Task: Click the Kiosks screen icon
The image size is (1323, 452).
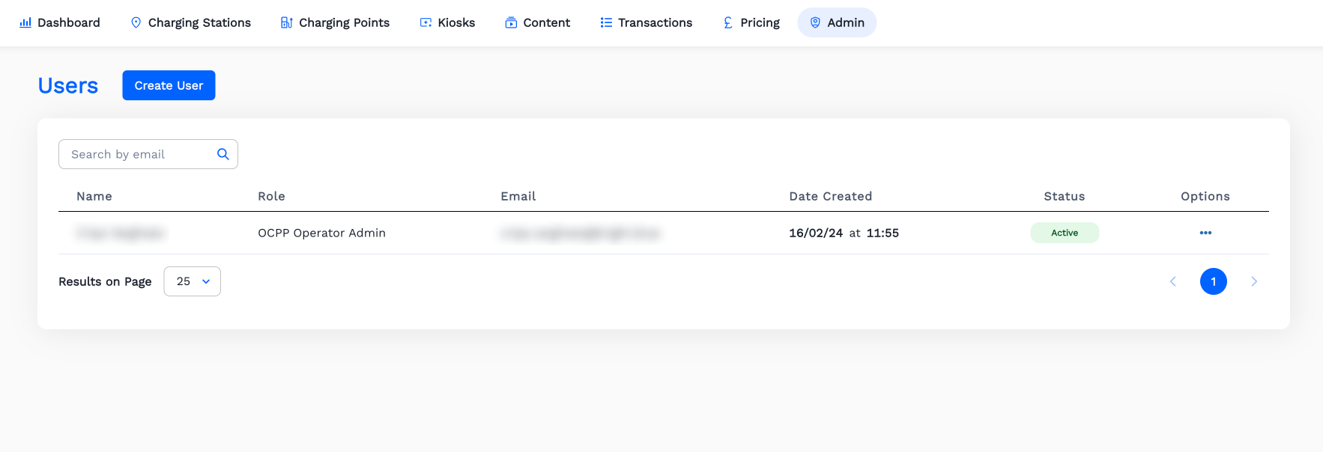Action: 426,22
